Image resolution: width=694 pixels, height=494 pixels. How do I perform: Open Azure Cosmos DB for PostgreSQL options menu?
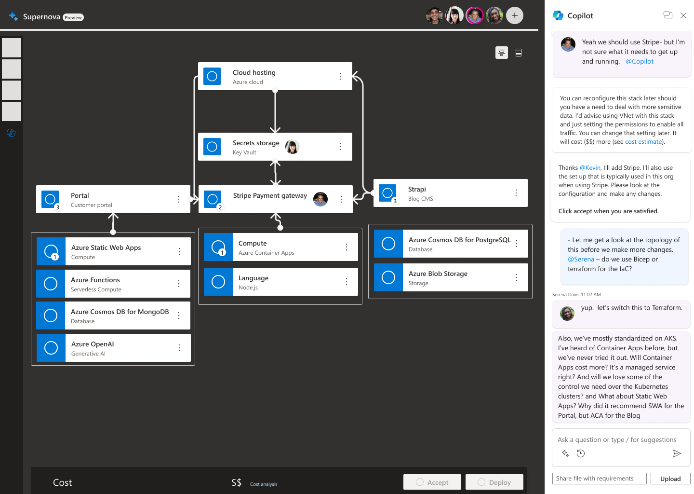click(517, 244)
